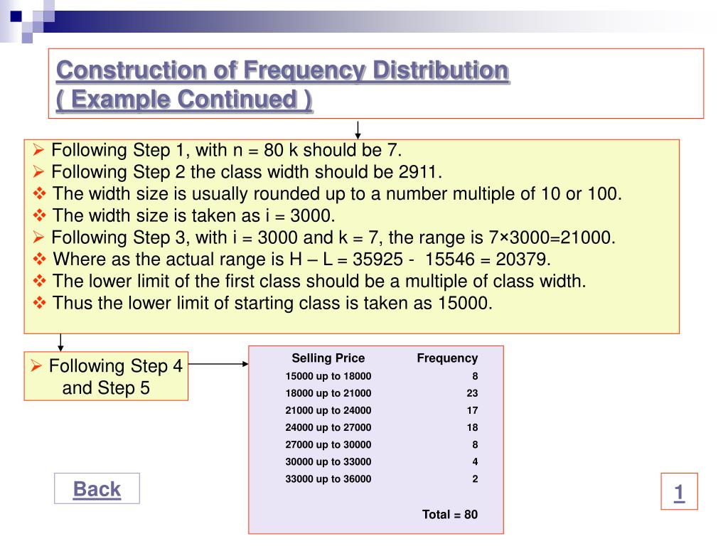Click text 'Following Step 2 the class width should be 2911.'
This screenshot has width=728, height=546.
point(247,172)
